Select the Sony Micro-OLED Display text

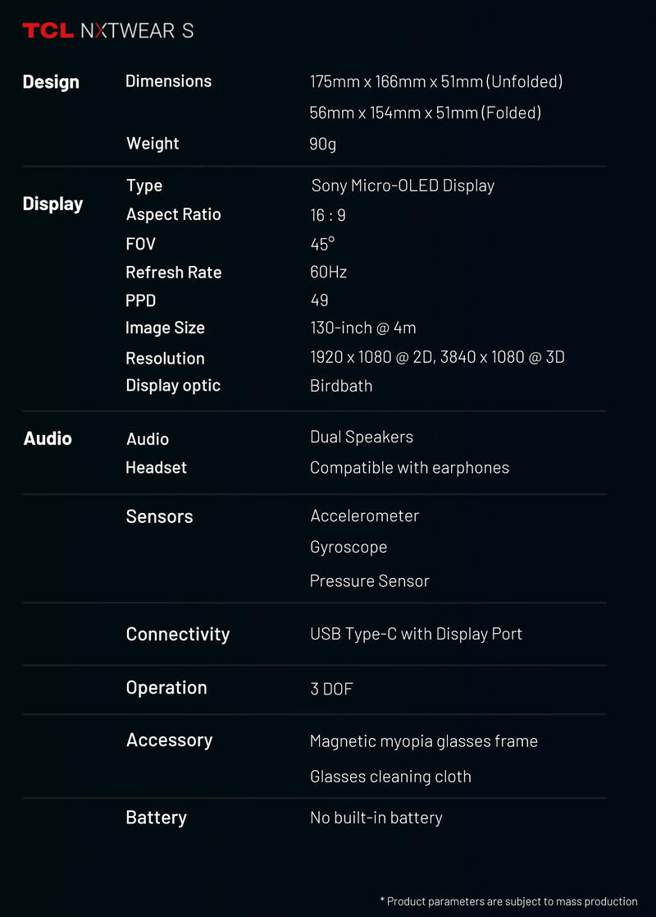403,186
